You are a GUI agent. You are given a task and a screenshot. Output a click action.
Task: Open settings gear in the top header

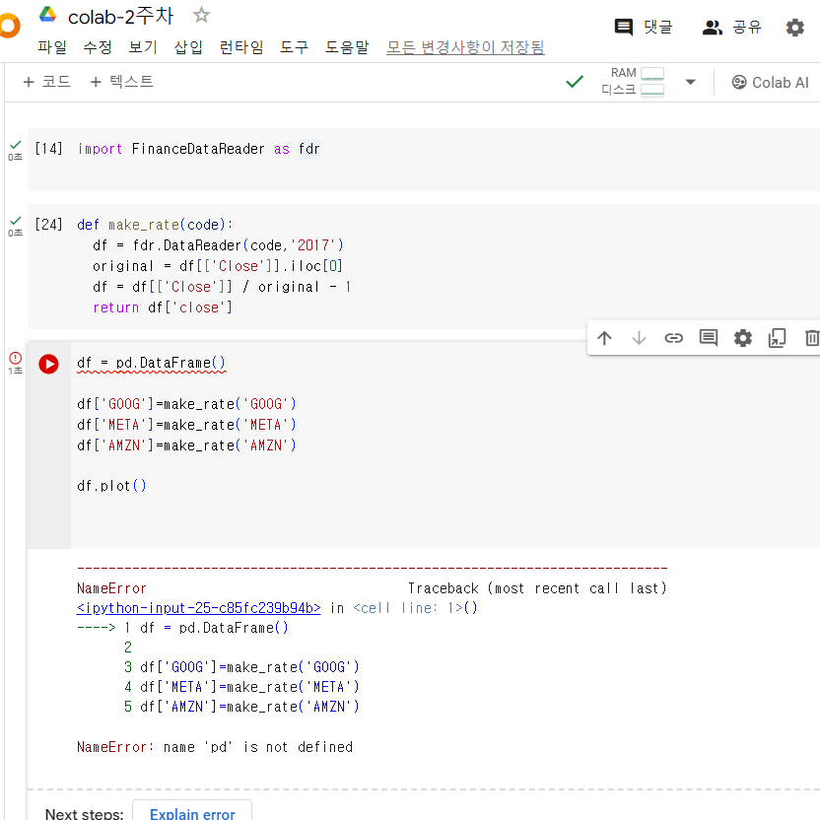[x=795, y=28]
